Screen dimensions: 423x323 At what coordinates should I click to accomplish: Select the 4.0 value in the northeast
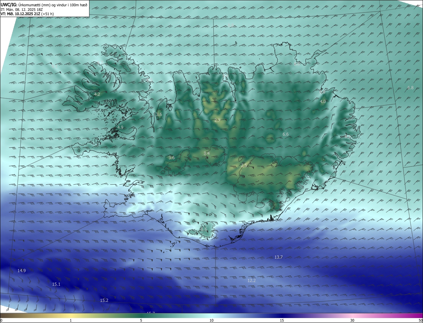pos(323,102)
